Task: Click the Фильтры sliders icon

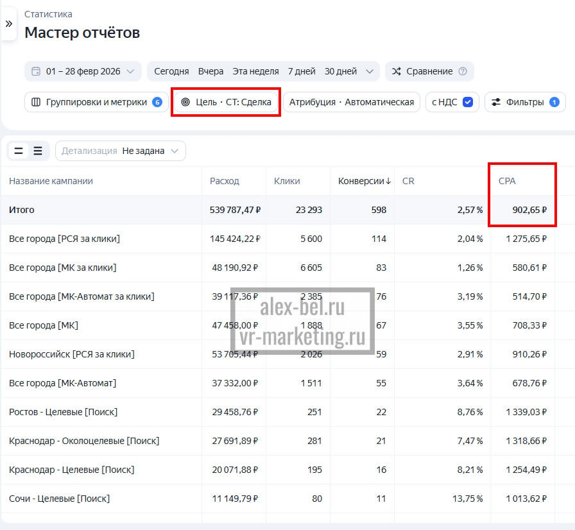Action: 495,102
